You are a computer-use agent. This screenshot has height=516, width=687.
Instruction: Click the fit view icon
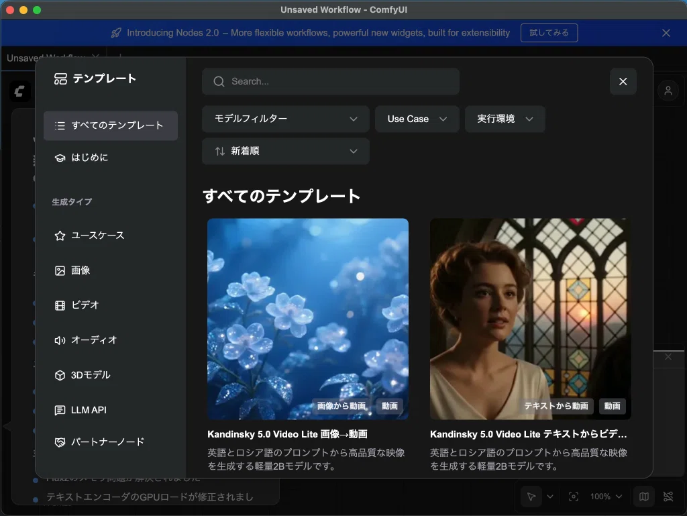click(574, 497)
